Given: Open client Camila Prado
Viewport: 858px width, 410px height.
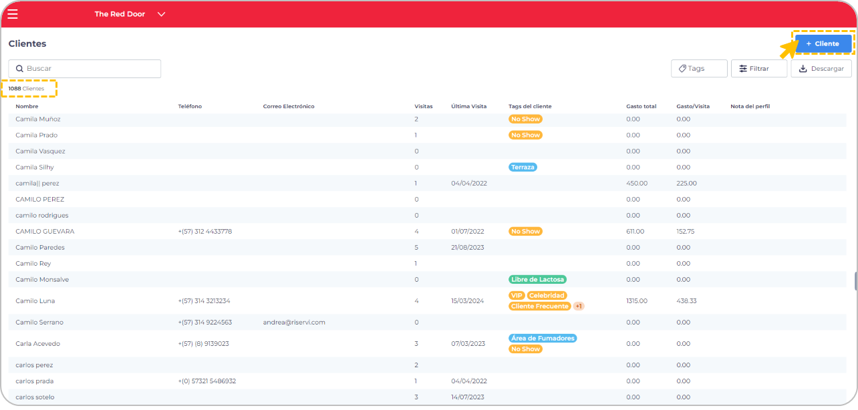Looking at the screenshot, I should 37,135.
